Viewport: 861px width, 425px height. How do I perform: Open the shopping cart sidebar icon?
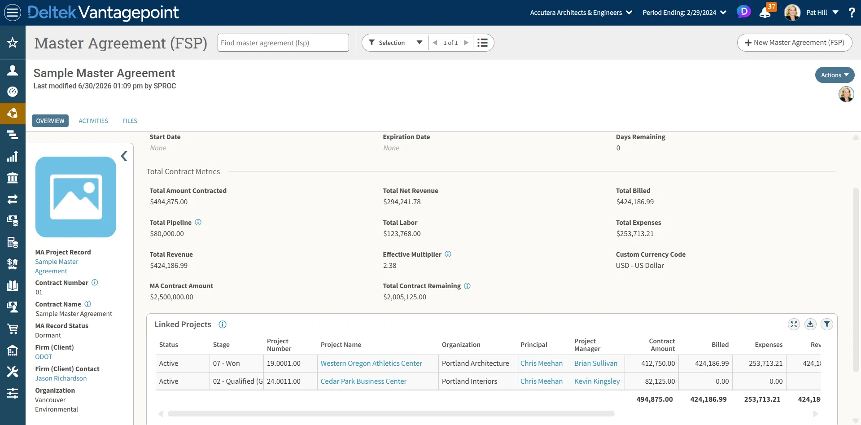click(x=13, y=329)
